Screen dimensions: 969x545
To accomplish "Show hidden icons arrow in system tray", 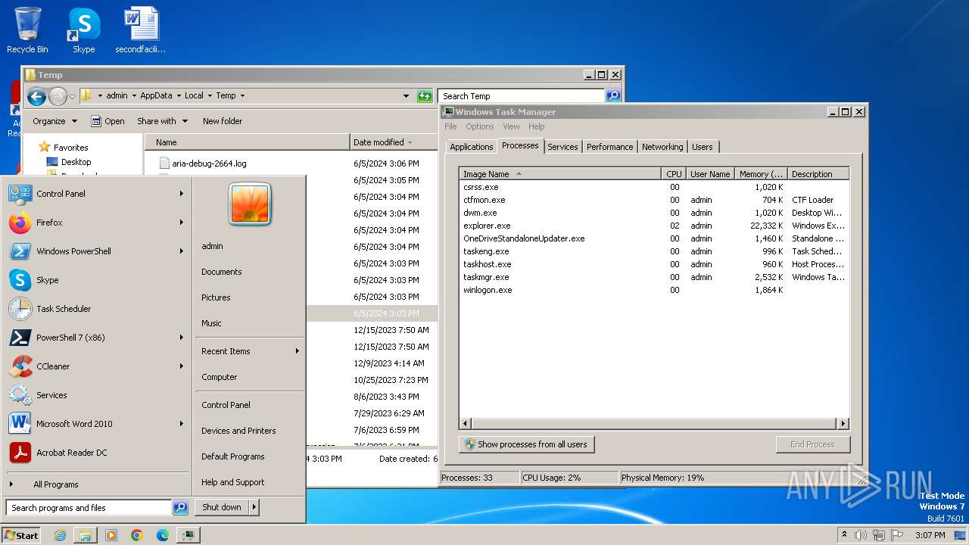I will click(x=844, y=535).
